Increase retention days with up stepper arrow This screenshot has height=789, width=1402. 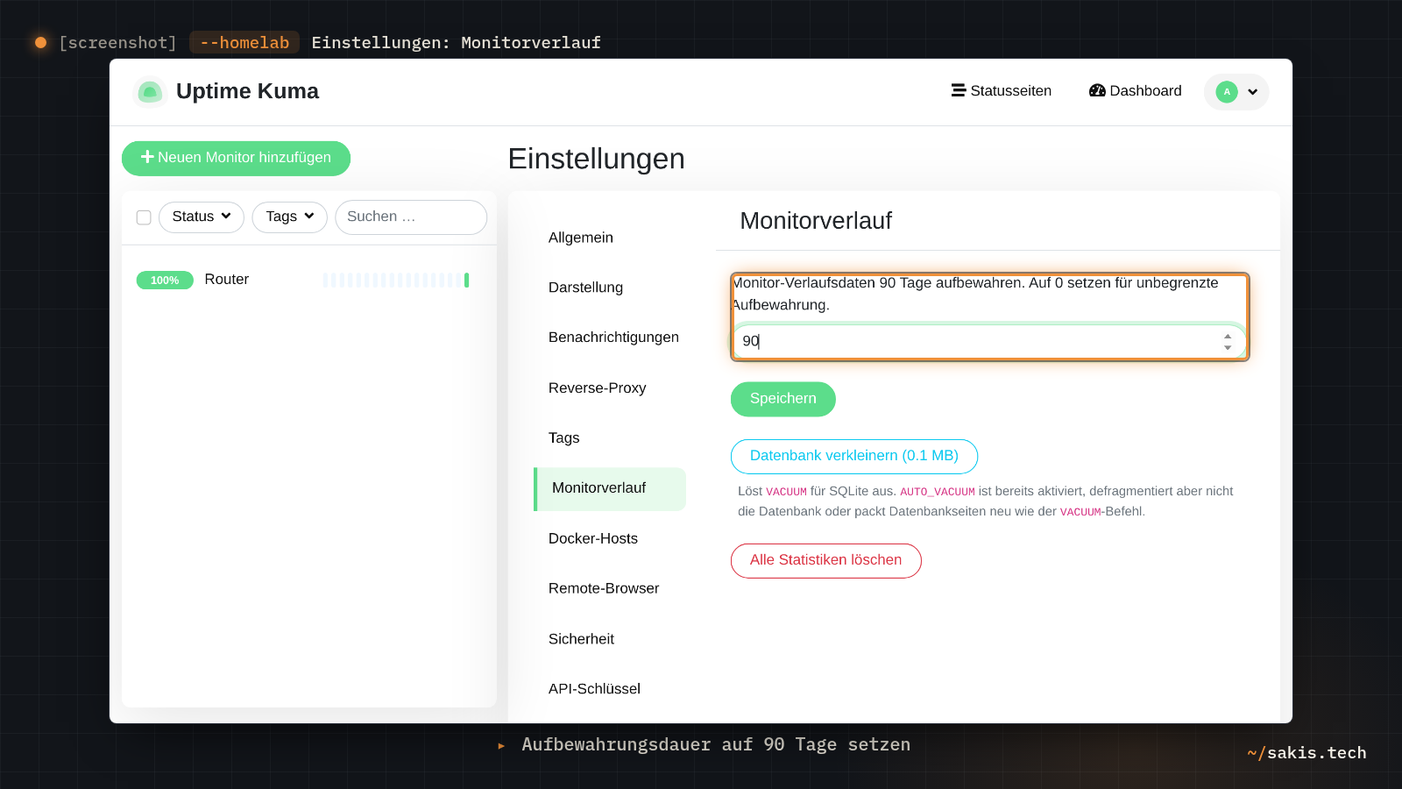pos(1228,336)
